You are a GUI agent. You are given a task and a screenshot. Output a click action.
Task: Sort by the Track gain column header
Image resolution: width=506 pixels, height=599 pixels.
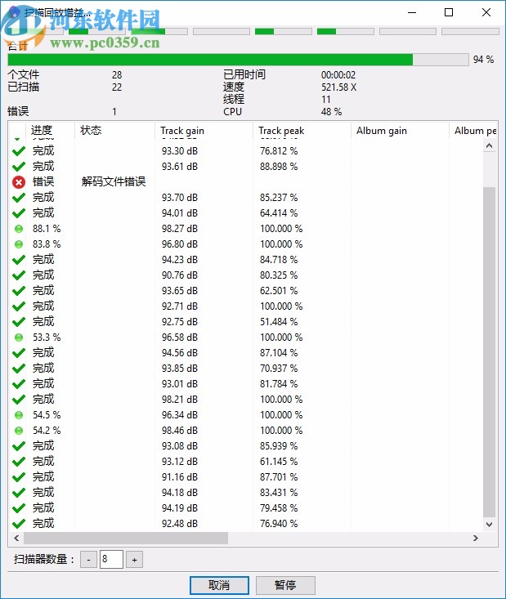pos(204,130)
